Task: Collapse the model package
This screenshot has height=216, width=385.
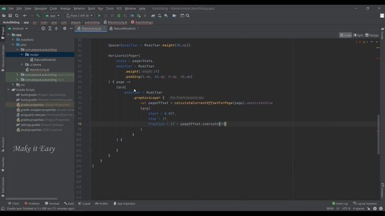Action: [x=22, y=55]
